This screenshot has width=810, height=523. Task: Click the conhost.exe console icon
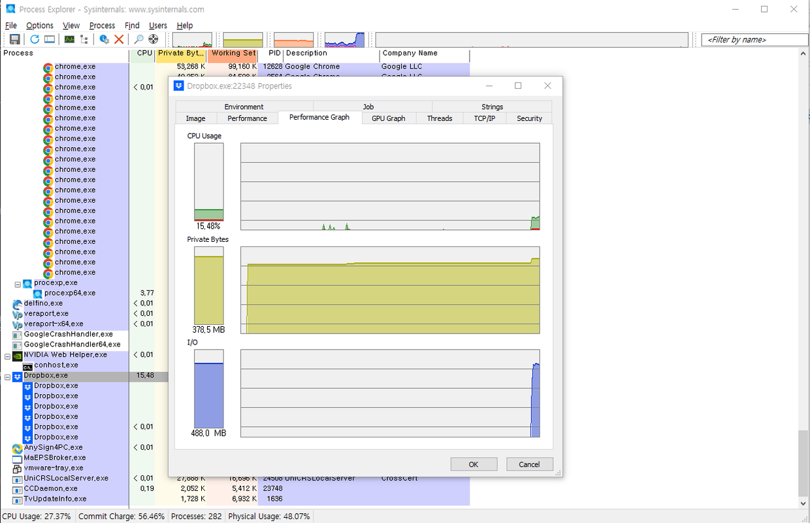pos(27,366)
